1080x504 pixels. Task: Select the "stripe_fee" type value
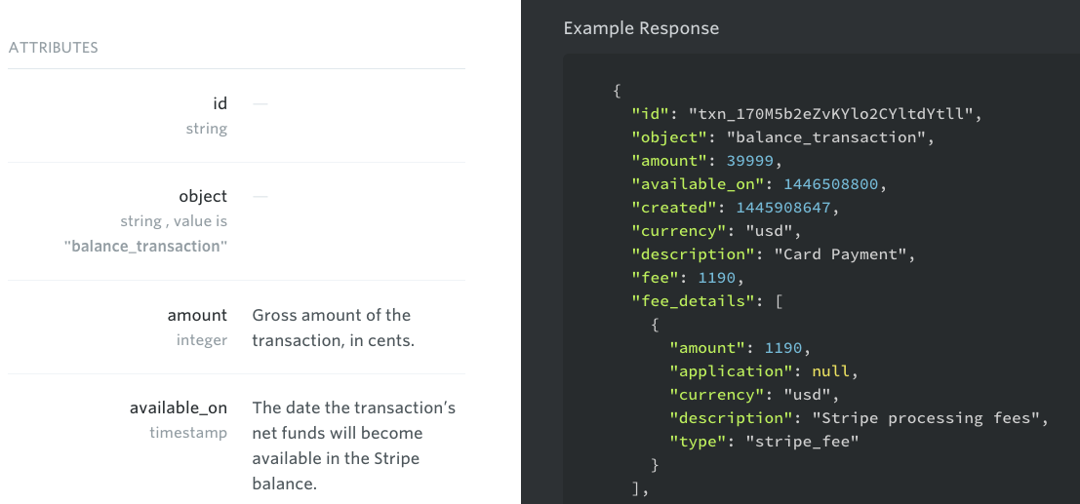[x=802, y=442]
